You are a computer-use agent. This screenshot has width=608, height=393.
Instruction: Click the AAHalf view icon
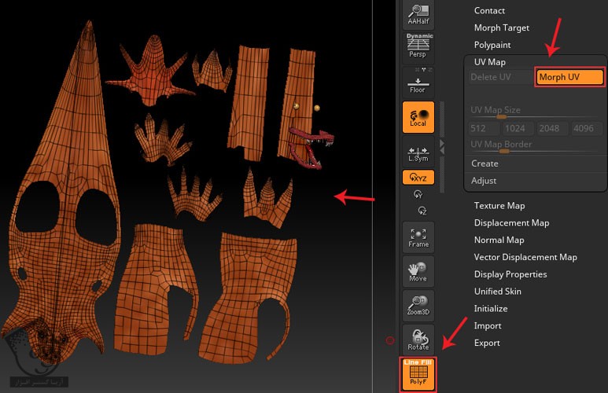[x=418, y=13]
